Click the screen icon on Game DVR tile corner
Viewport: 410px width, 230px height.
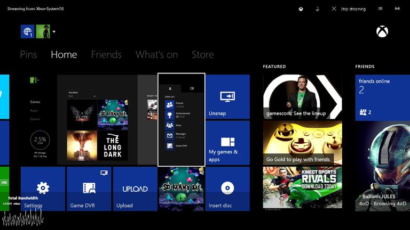pyautogui.click(x=104, y=172)
